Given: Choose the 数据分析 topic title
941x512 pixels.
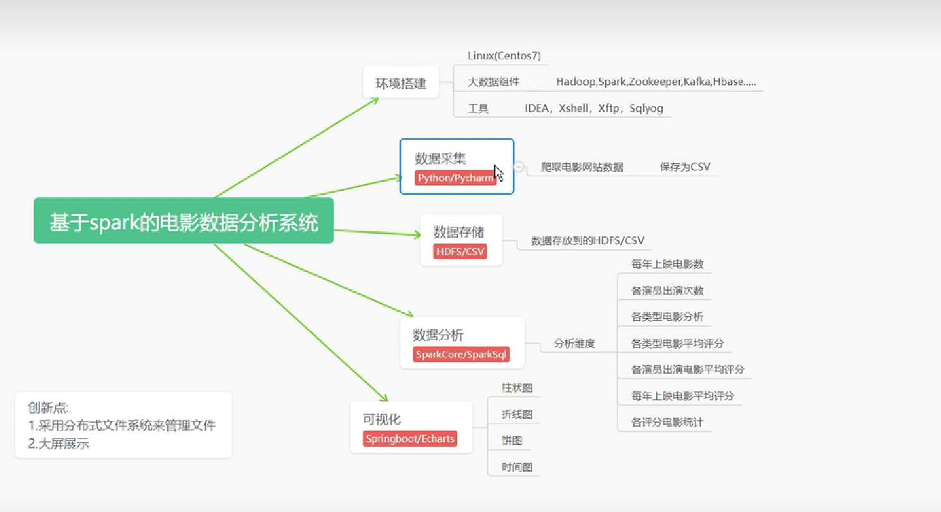Looking at the screenshot, I should [438, 334].
